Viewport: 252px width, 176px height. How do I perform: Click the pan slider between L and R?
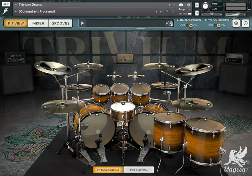point(212,14)
